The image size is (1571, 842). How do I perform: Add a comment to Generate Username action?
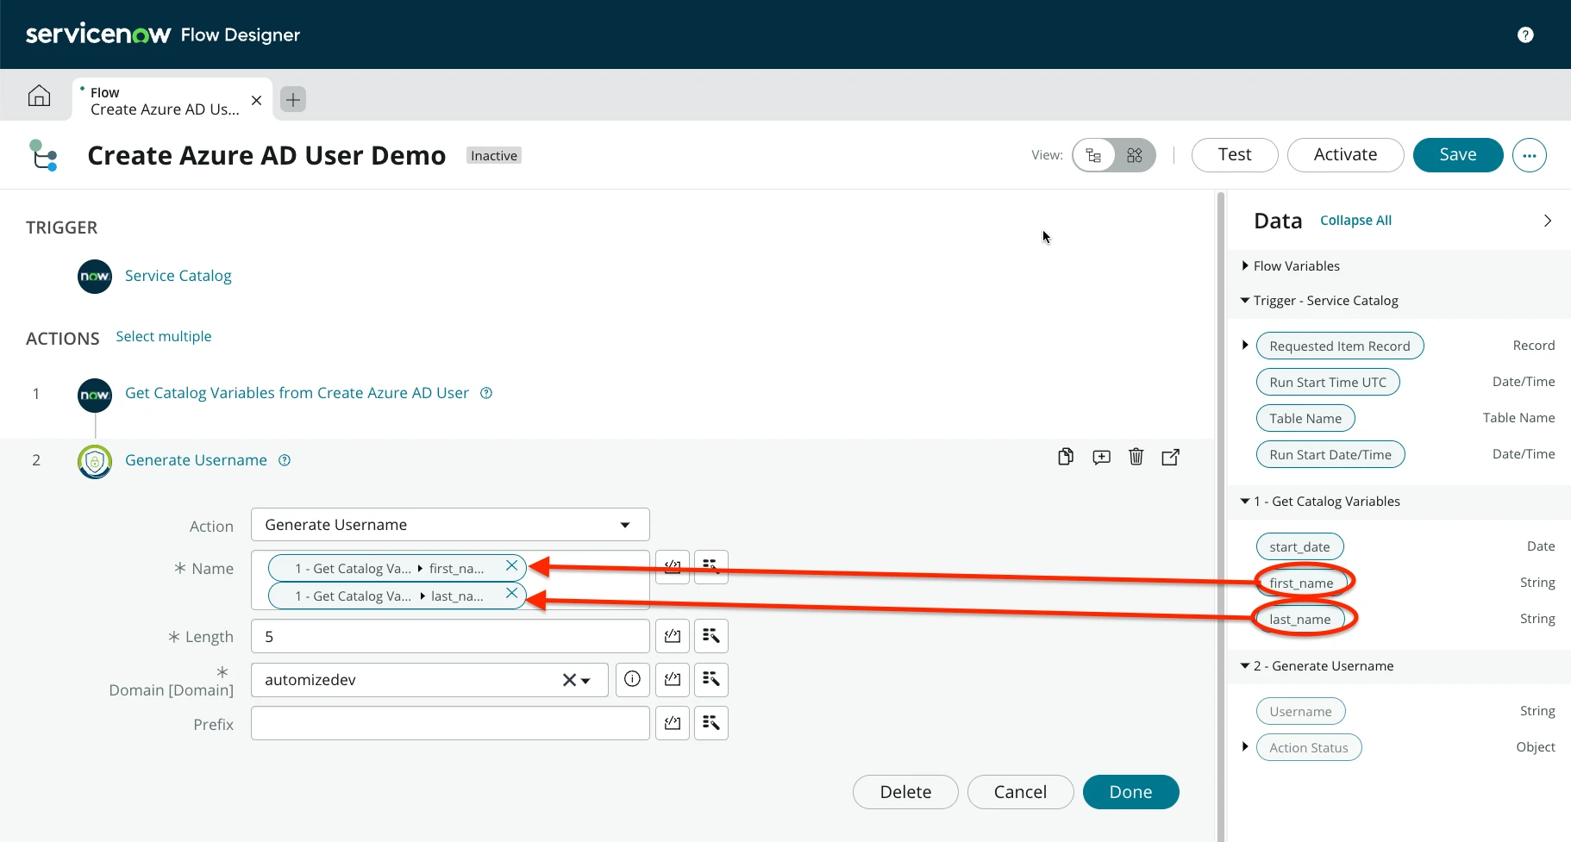coord(1101,457)
